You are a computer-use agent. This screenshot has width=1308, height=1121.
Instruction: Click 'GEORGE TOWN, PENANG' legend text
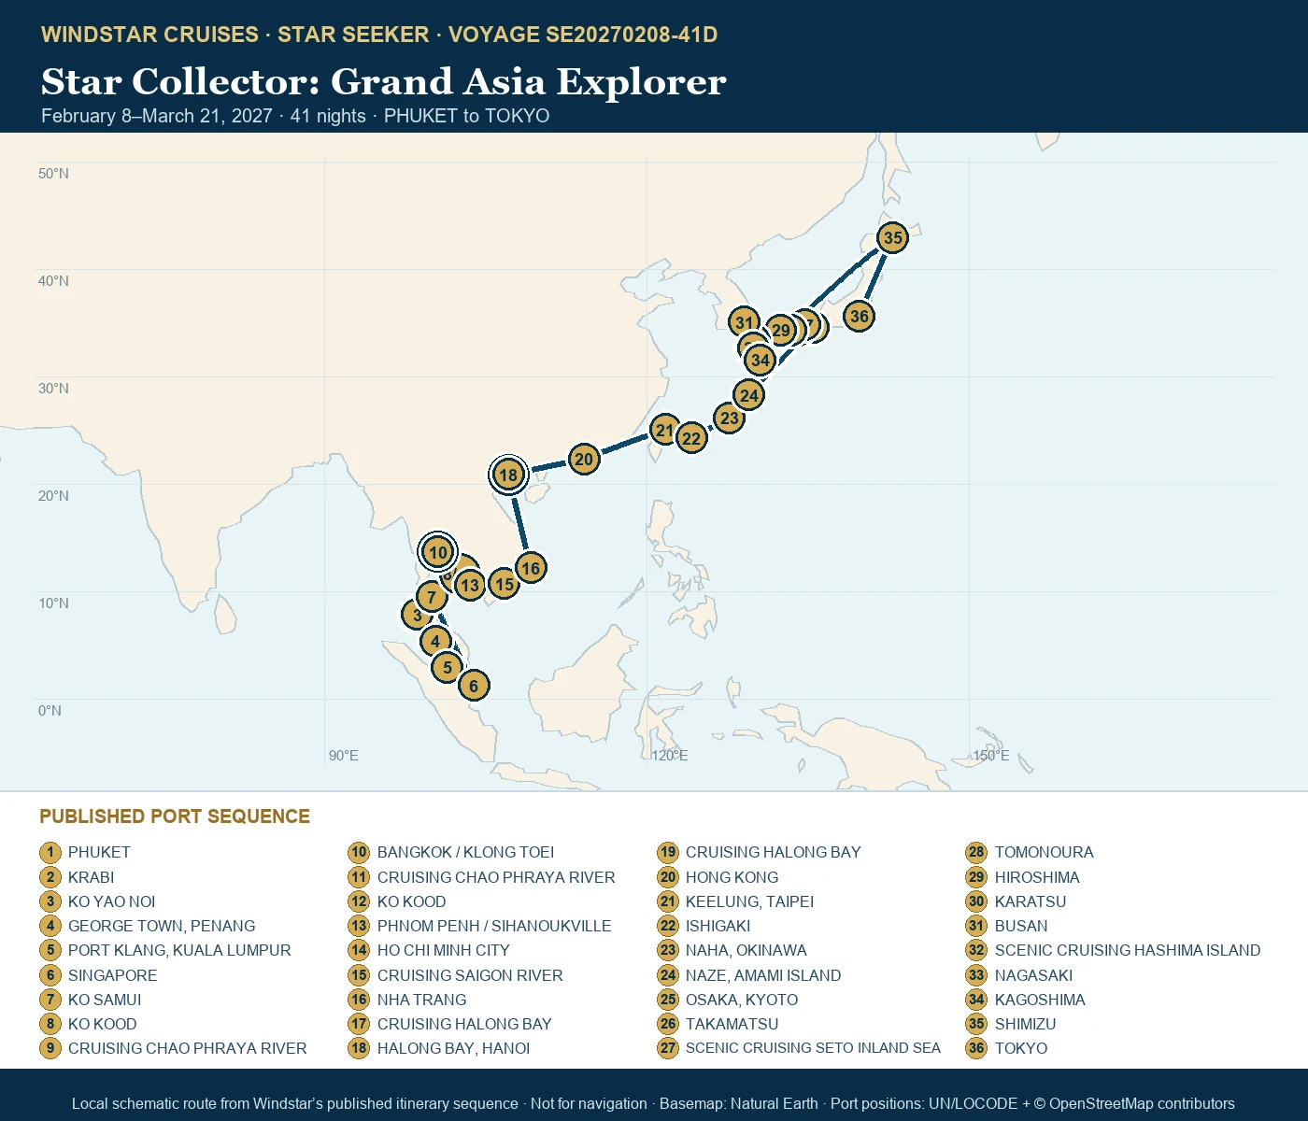[x=162, y=926]
